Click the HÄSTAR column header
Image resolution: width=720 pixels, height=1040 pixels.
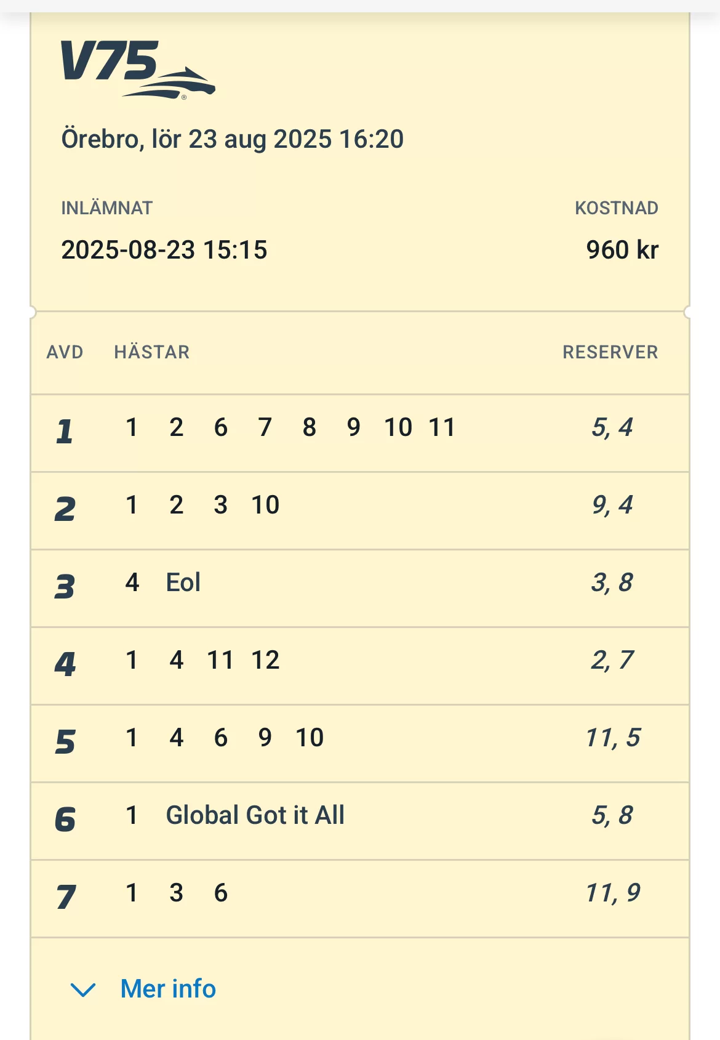click(x=152, y=352)
